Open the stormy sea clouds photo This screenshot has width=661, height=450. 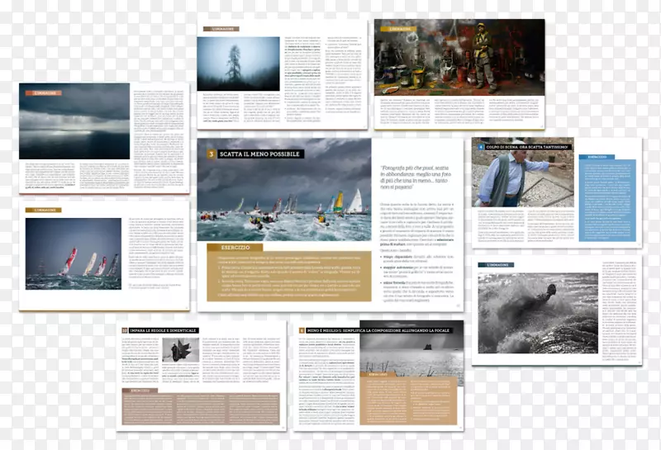[x=74, y=121]
